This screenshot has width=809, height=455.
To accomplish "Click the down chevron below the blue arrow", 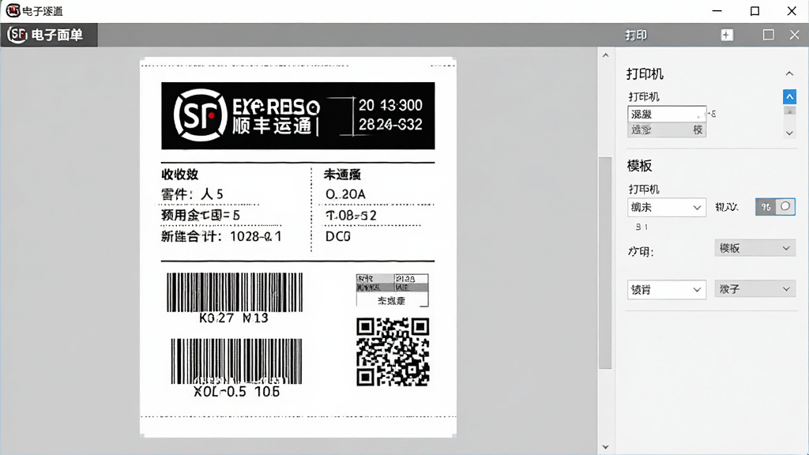I will pyautogui.click(x=789, y=133).
